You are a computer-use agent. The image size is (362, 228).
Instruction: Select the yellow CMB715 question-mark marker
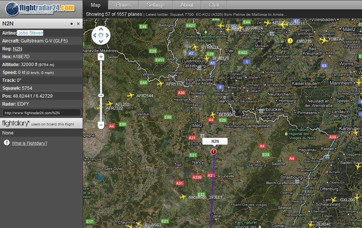(290, 41)
